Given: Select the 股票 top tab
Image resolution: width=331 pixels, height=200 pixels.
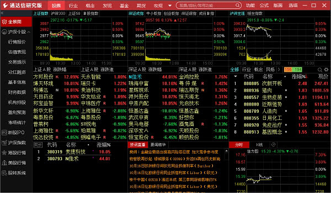Looking at the screenshot, I should [x=56, y=6].
